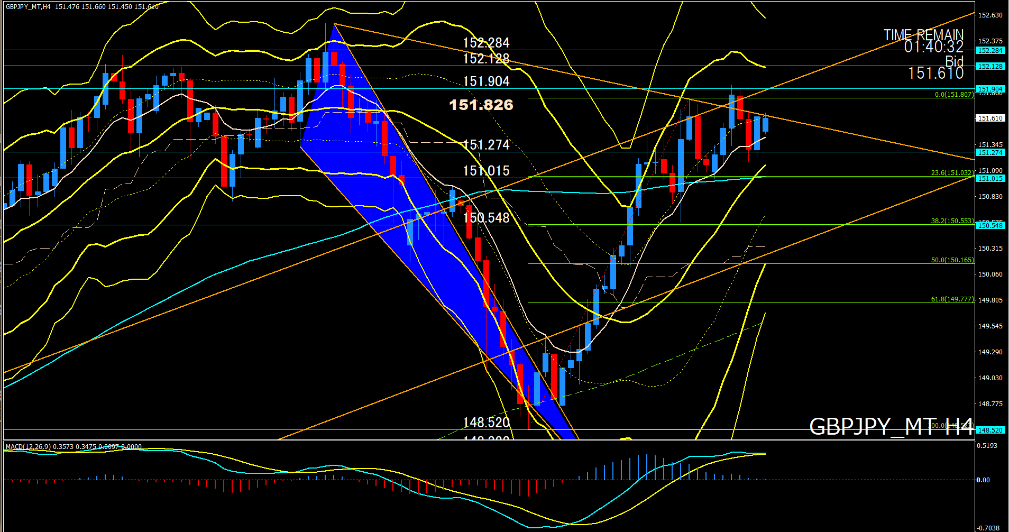
Task: Click the large white 148.520 chart label
Action: pyautogui.click(x=486, y=423)
